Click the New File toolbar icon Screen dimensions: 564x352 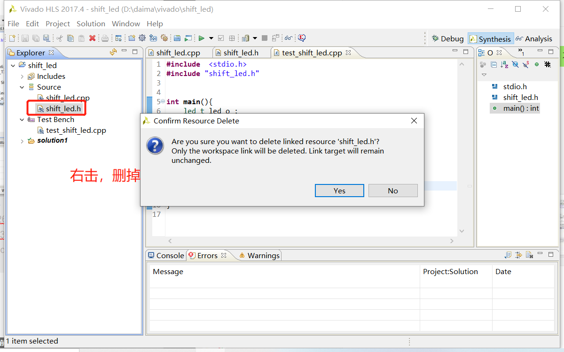tap(12, 38)
